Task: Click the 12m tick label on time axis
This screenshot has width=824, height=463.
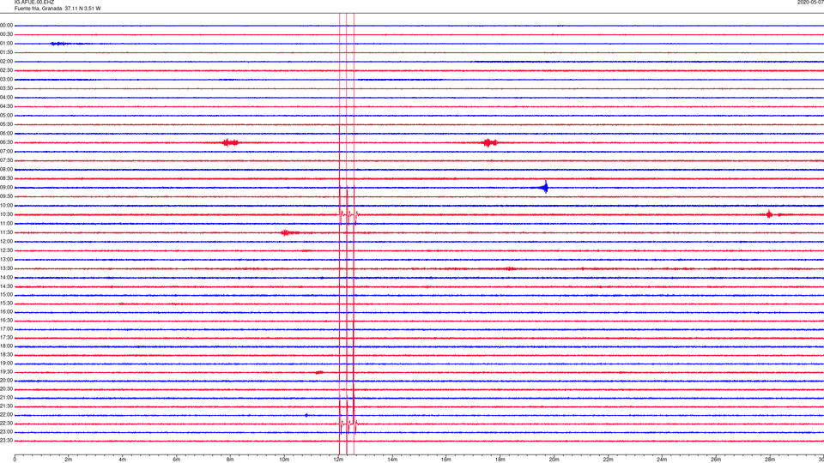Action: [338, 460]
